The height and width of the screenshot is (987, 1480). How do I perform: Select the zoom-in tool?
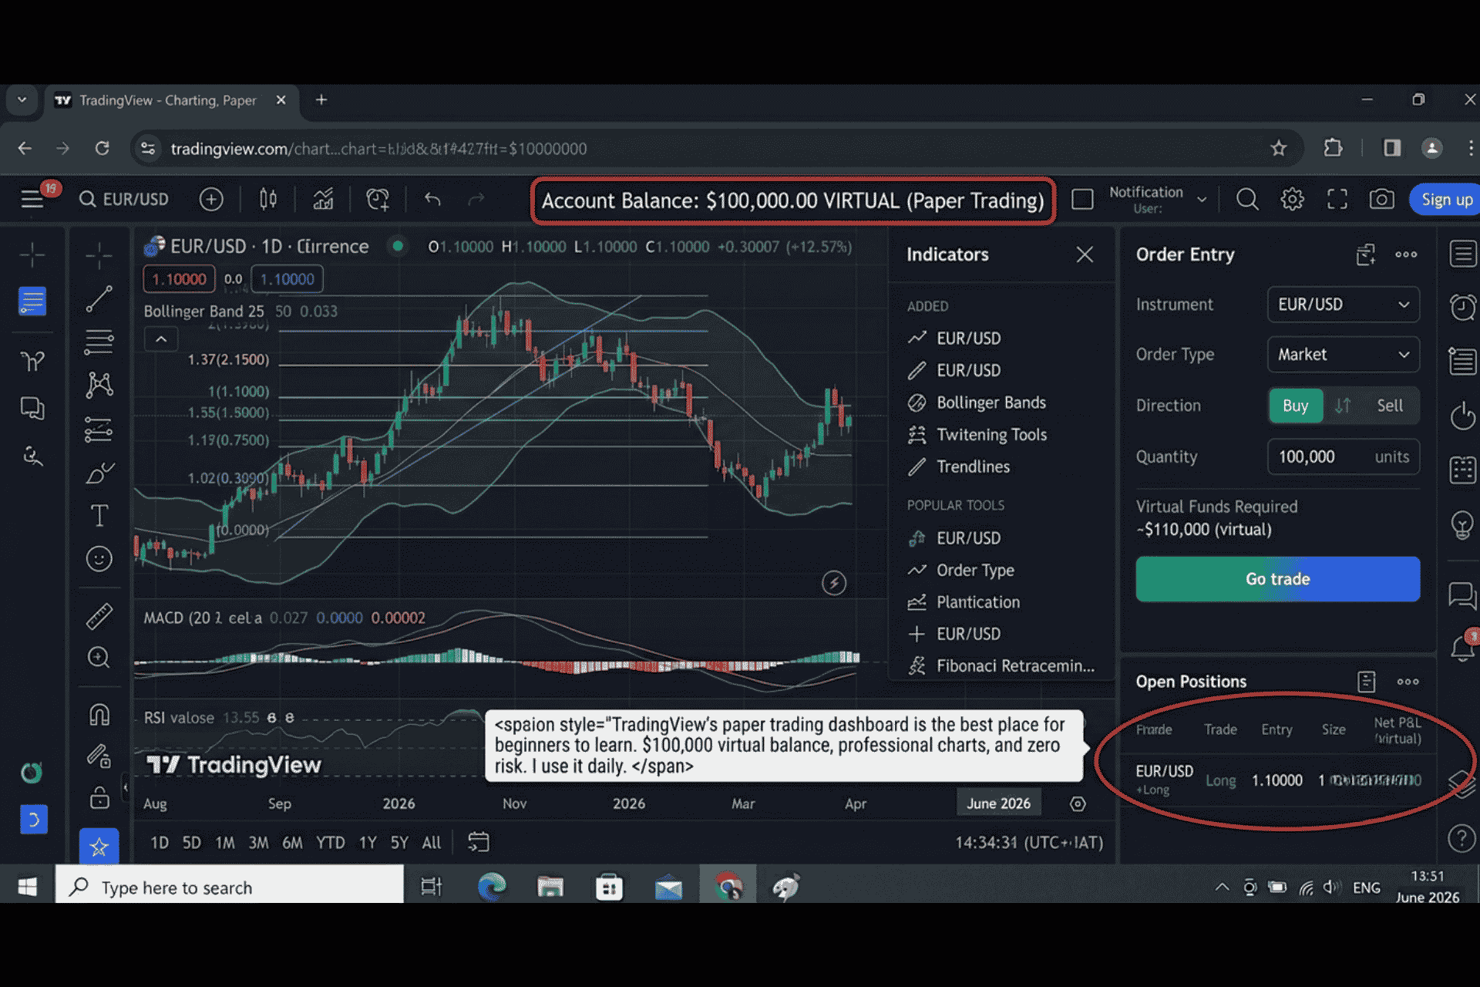pyautogui.click(x=99, y=657)
